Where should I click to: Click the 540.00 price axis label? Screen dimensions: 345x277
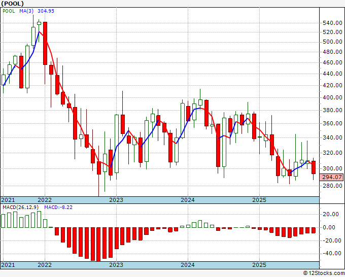(332, 23)
